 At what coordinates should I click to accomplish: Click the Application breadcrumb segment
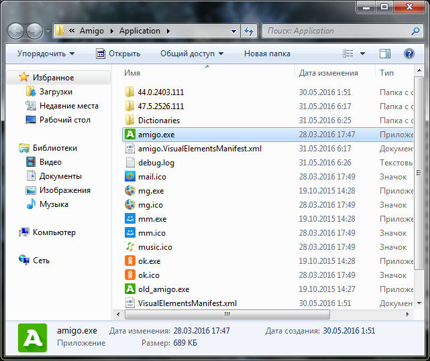[x=140, y=31]
